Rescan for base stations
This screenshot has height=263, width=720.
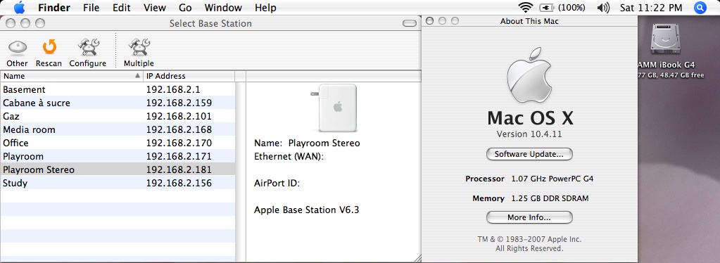point(49,52)
